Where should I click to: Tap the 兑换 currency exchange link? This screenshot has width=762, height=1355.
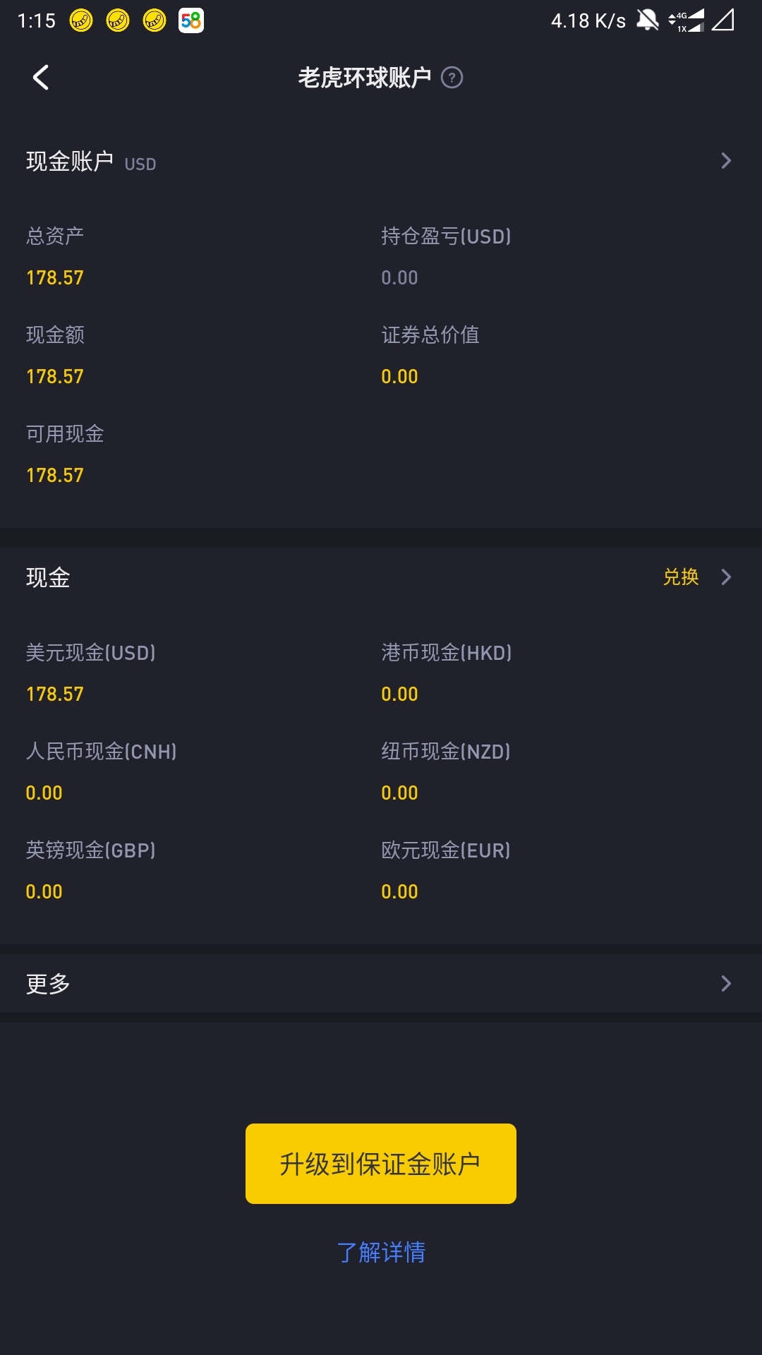click(681, 577)
